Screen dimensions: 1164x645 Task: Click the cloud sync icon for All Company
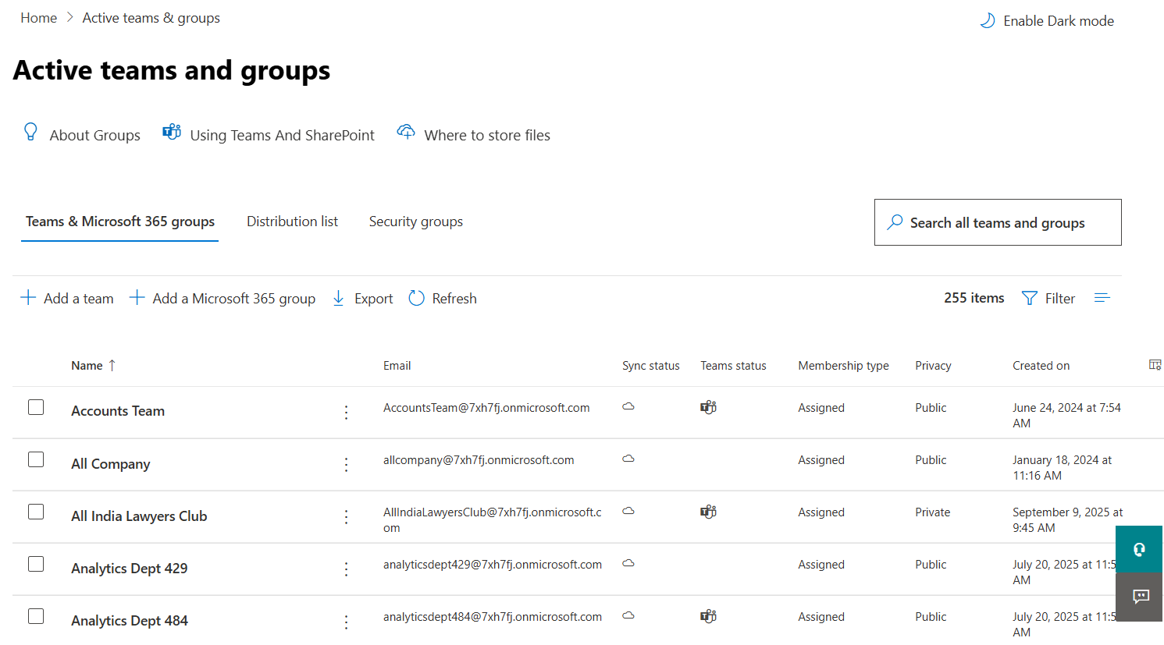pos(628,459)
